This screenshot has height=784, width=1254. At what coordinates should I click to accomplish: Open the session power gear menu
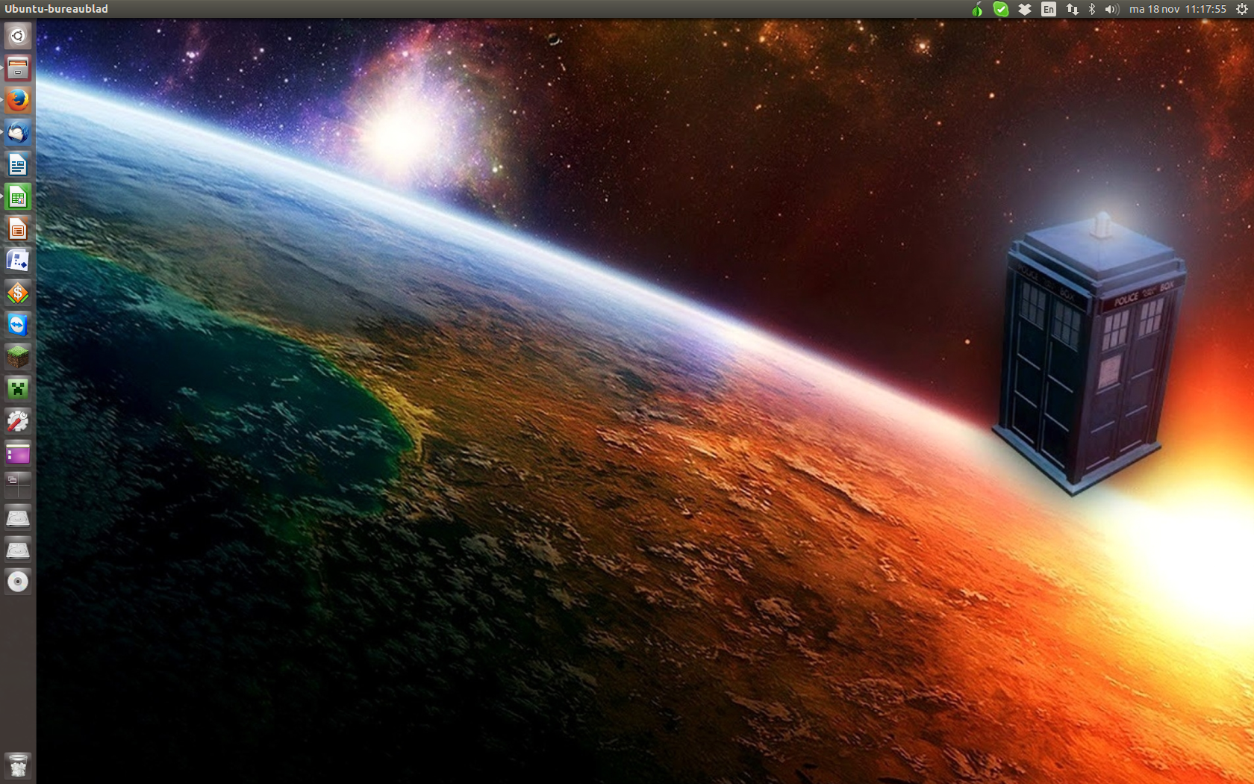click(1241, 9)
